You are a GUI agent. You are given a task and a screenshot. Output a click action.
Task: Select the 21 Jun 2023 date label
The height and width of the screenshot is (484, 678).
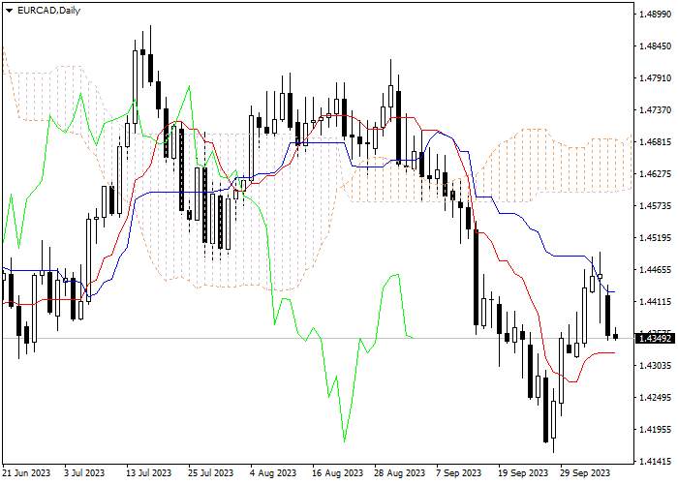[x=27, y=473]
